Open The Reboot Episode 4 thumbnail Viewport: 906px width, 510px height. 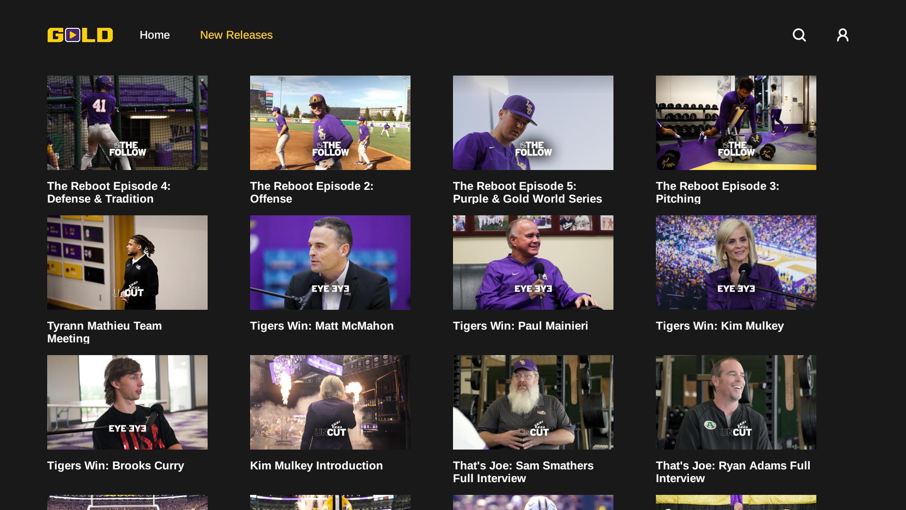tap(127, 123)
